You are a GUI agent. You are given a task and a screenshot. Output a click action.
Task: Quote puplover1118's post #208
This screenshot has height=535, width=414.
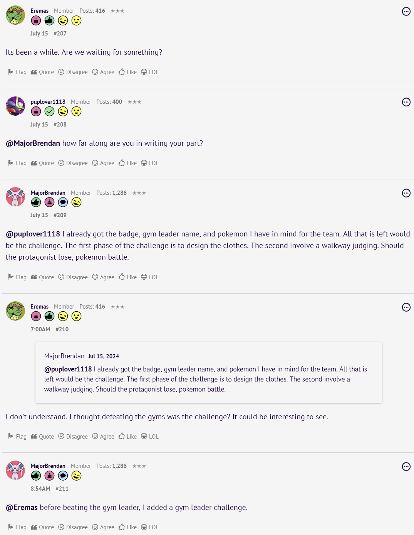(42, 163)
